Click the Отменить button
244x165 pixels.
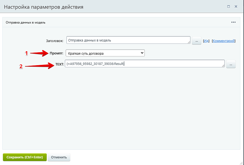tap(59, 157)
